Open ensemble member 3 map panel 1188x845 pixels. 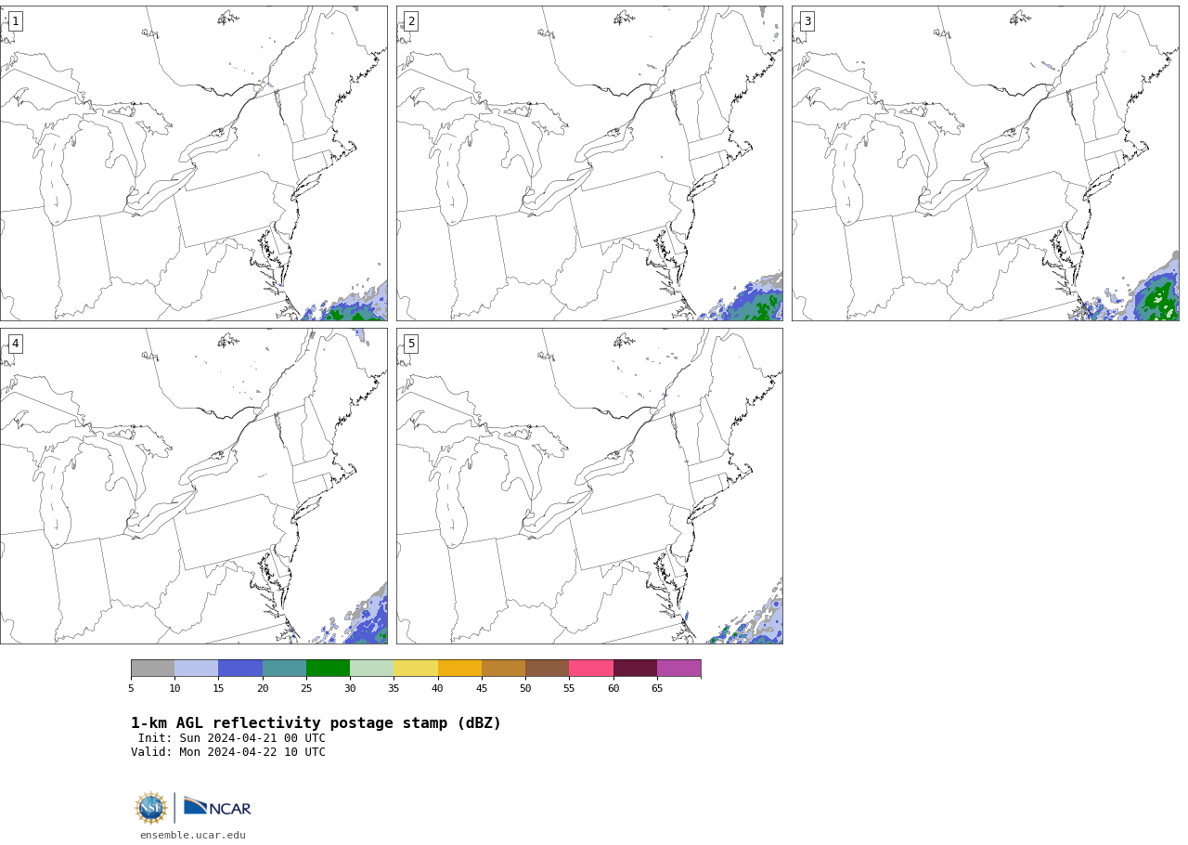tap(985, 163)
